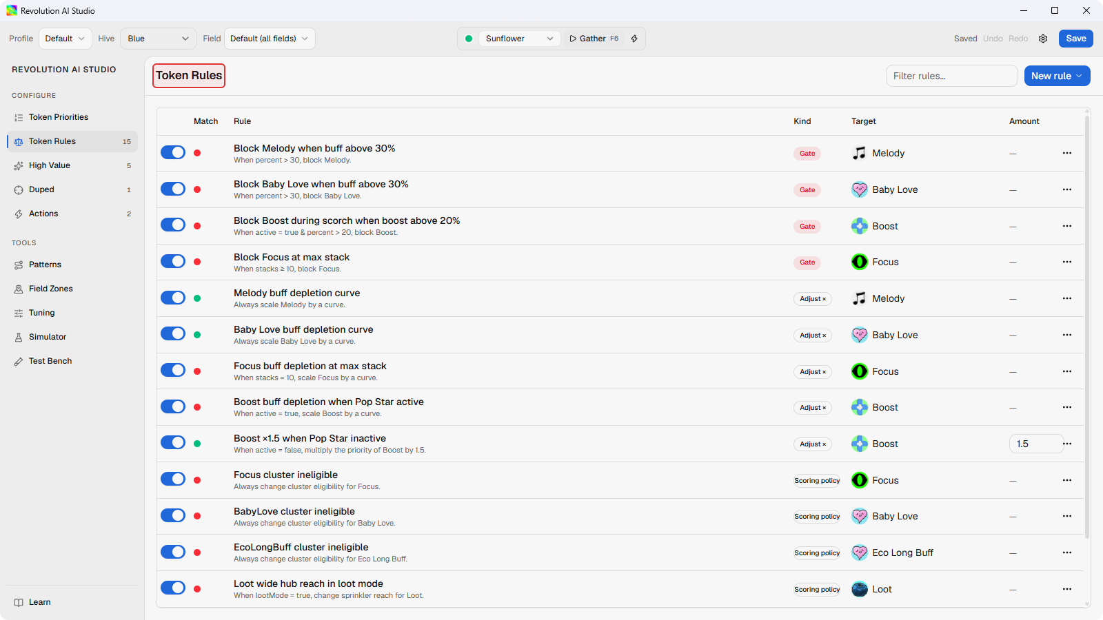Open more options for Focus cluster ineligible rule
The height and width of the screenshot is (620, 1103).
[1067, 480]
